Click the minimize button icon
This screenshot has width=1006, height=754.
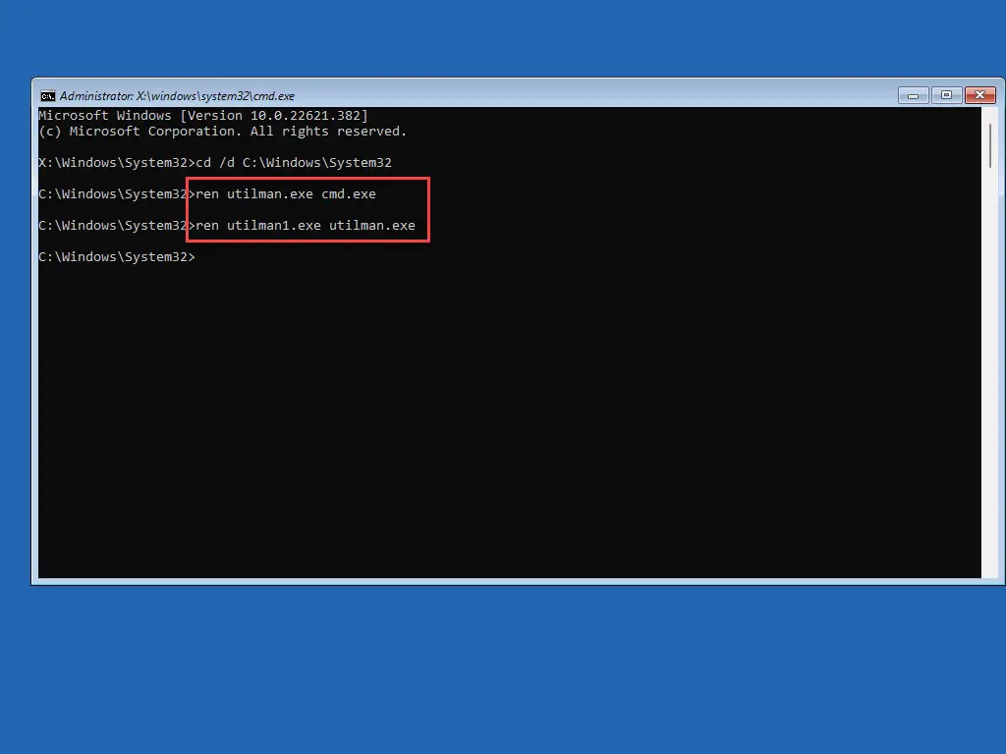click(x=912, y=95)
